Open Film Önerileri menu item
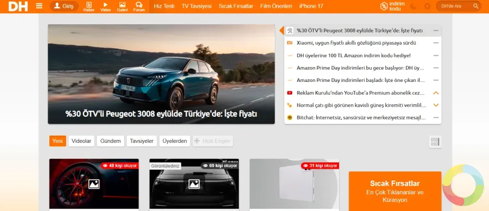The height and width of the screenshot is (211, 489). click(x=276, y=6)
